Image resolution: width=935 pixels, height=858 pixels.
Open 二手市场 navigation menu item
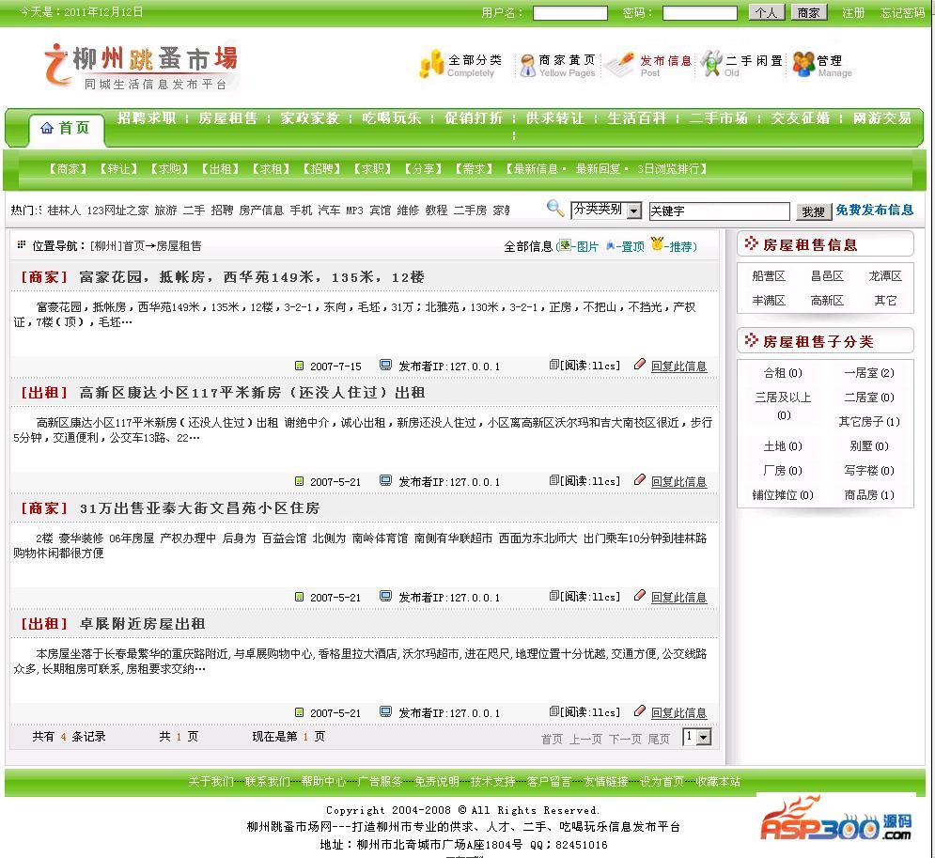[719, 118]
